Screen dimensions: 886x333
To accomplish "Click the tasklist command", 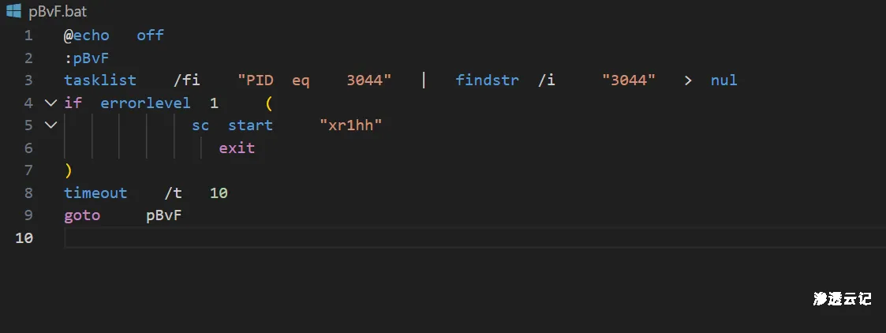I will (100, 80).
